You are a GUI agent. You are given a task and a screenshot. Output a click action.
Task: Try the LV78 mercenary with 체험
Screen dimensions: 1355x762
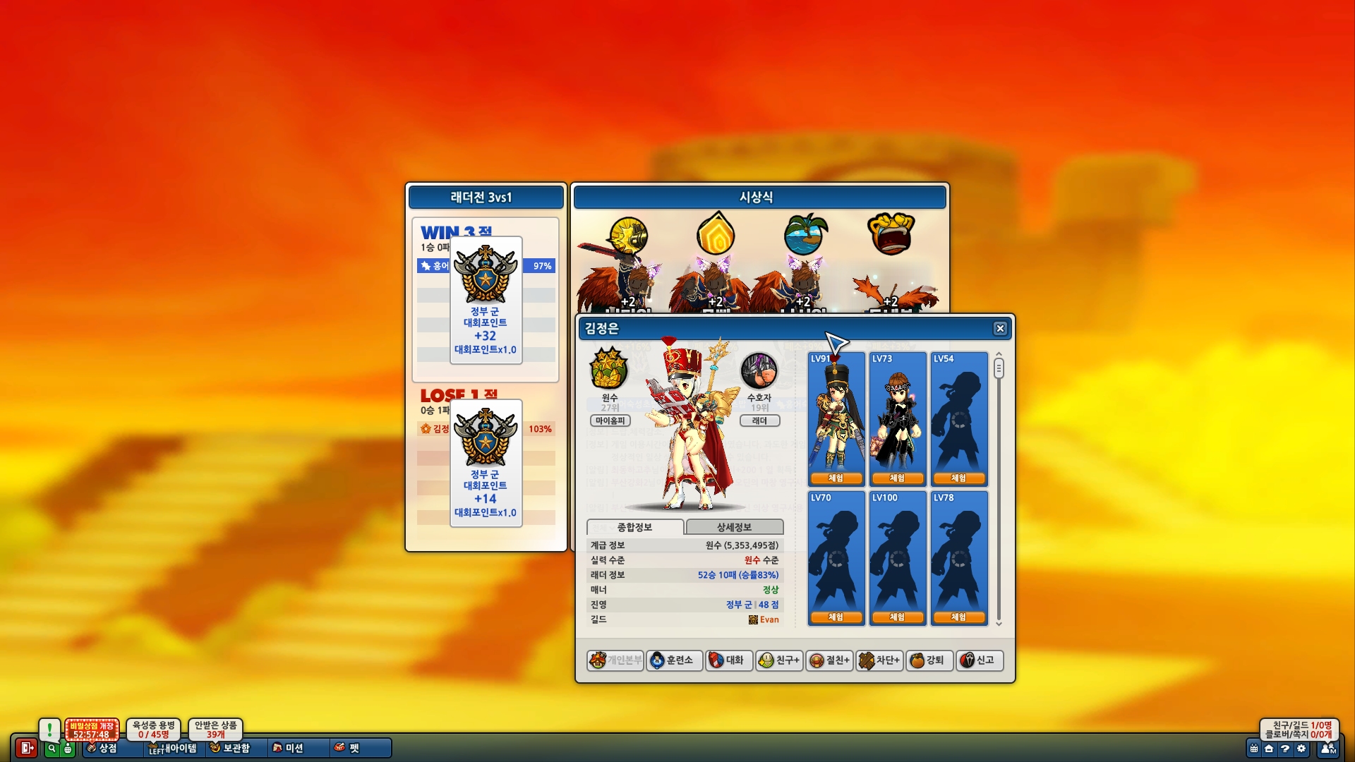(958, 617)
